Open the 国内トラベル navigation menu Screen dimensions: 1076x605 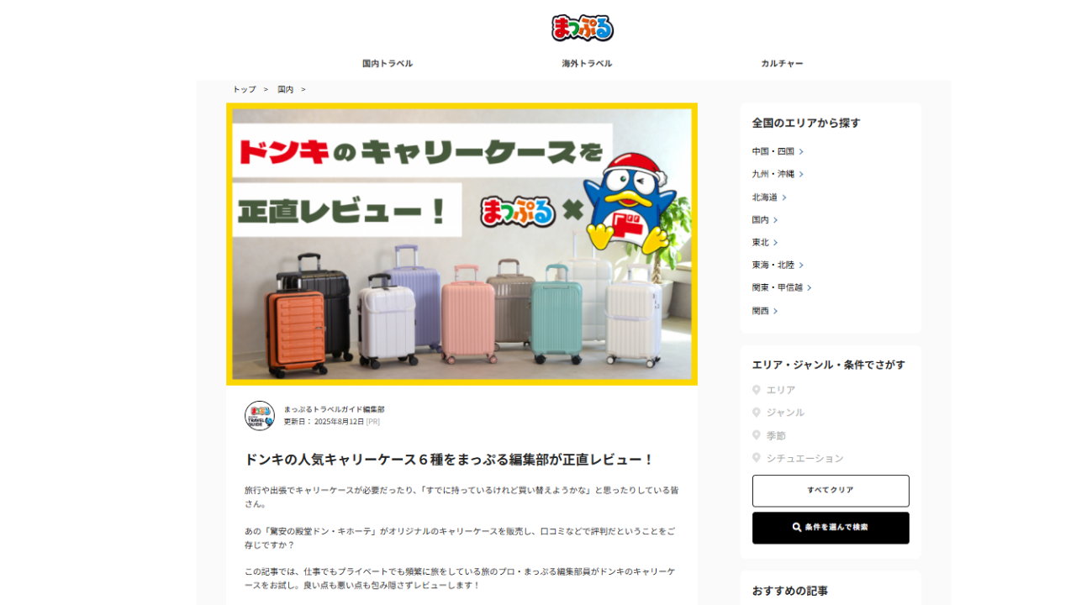[x=388, y=64]
